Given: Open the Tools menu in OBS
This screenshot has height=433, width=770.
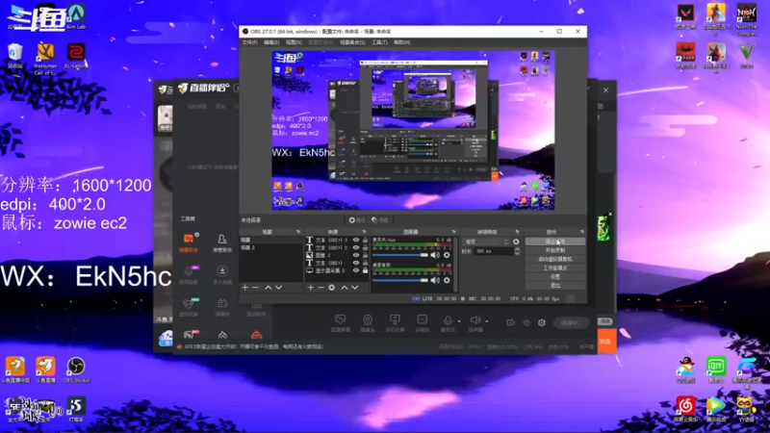Looking at the screenshot, I should (379, 42).
